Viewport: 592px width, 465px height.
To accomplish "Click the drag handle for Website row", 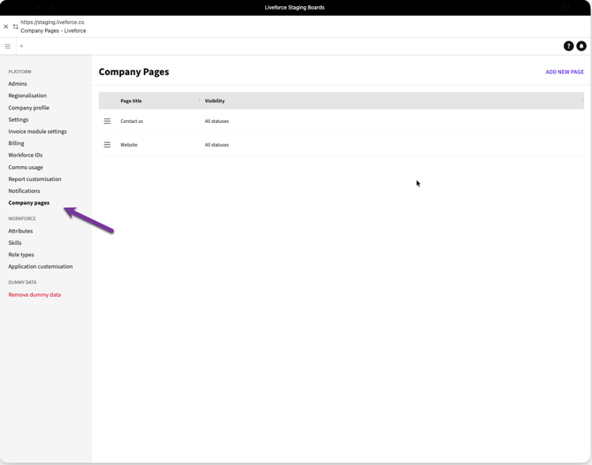I will pos(107,145).
